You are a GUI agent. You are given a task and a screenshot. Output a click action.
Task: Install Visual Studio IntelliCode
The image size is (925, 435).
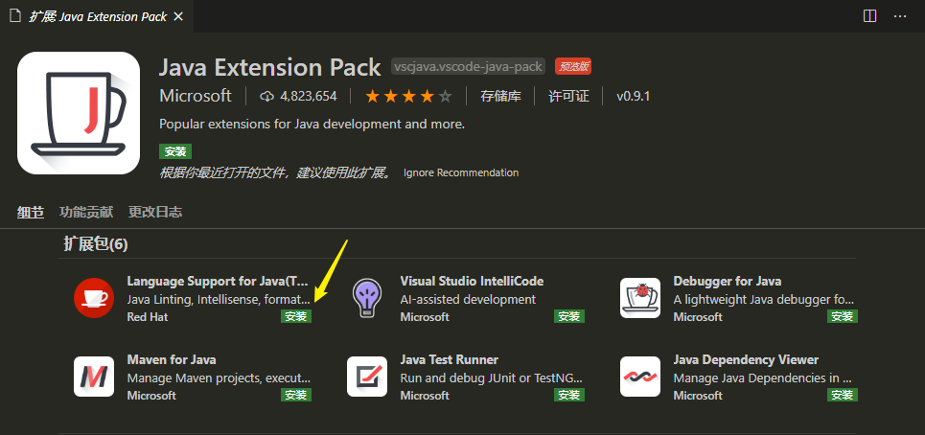[x=569, y=316]
